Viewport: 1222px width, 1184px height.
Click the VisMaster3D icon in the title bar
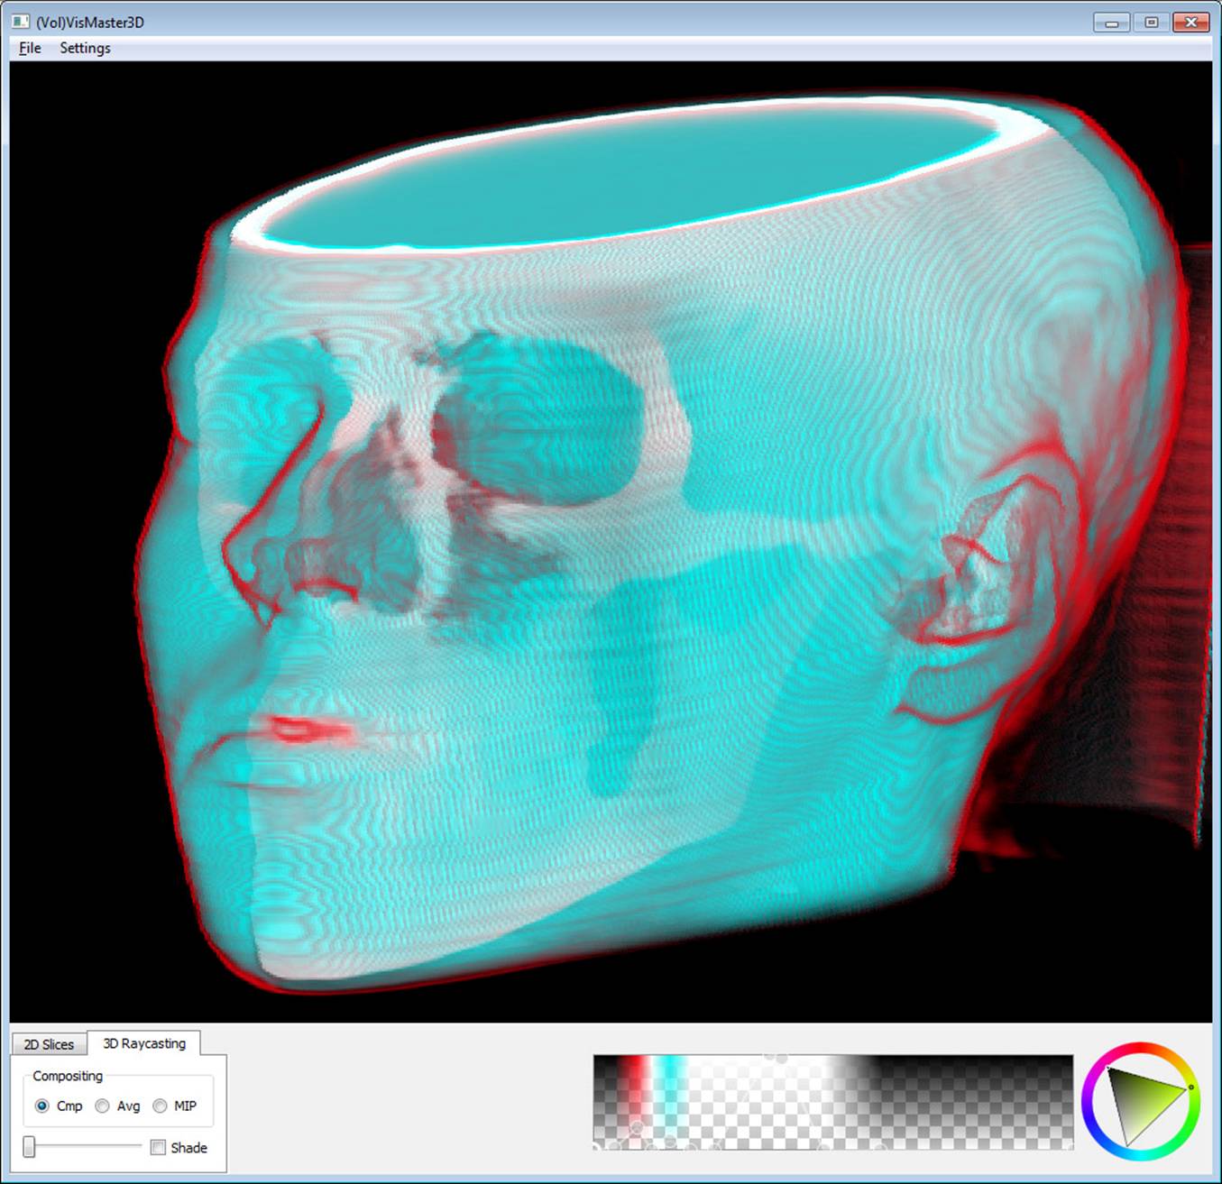(x=23, y=21)
